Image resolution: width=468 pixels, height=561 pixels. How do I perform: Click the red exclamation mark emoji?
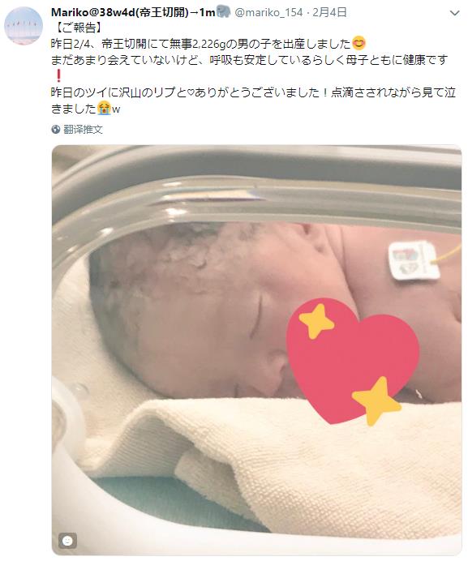point(58,75)
